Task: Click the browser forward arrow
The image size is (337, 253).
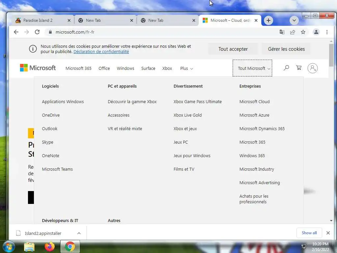Action: coord(27,32)
